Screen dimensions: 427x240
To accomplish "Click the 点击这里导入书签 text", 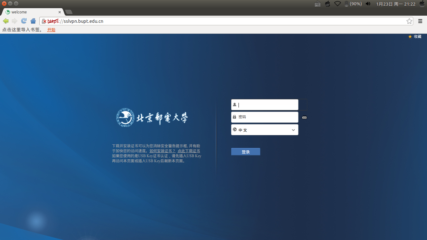I will (x=22, y=30).
